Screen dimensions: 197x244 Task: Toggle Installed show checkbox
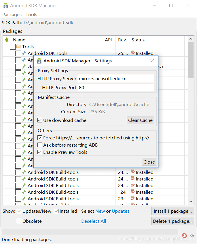(x=56, y=211)
